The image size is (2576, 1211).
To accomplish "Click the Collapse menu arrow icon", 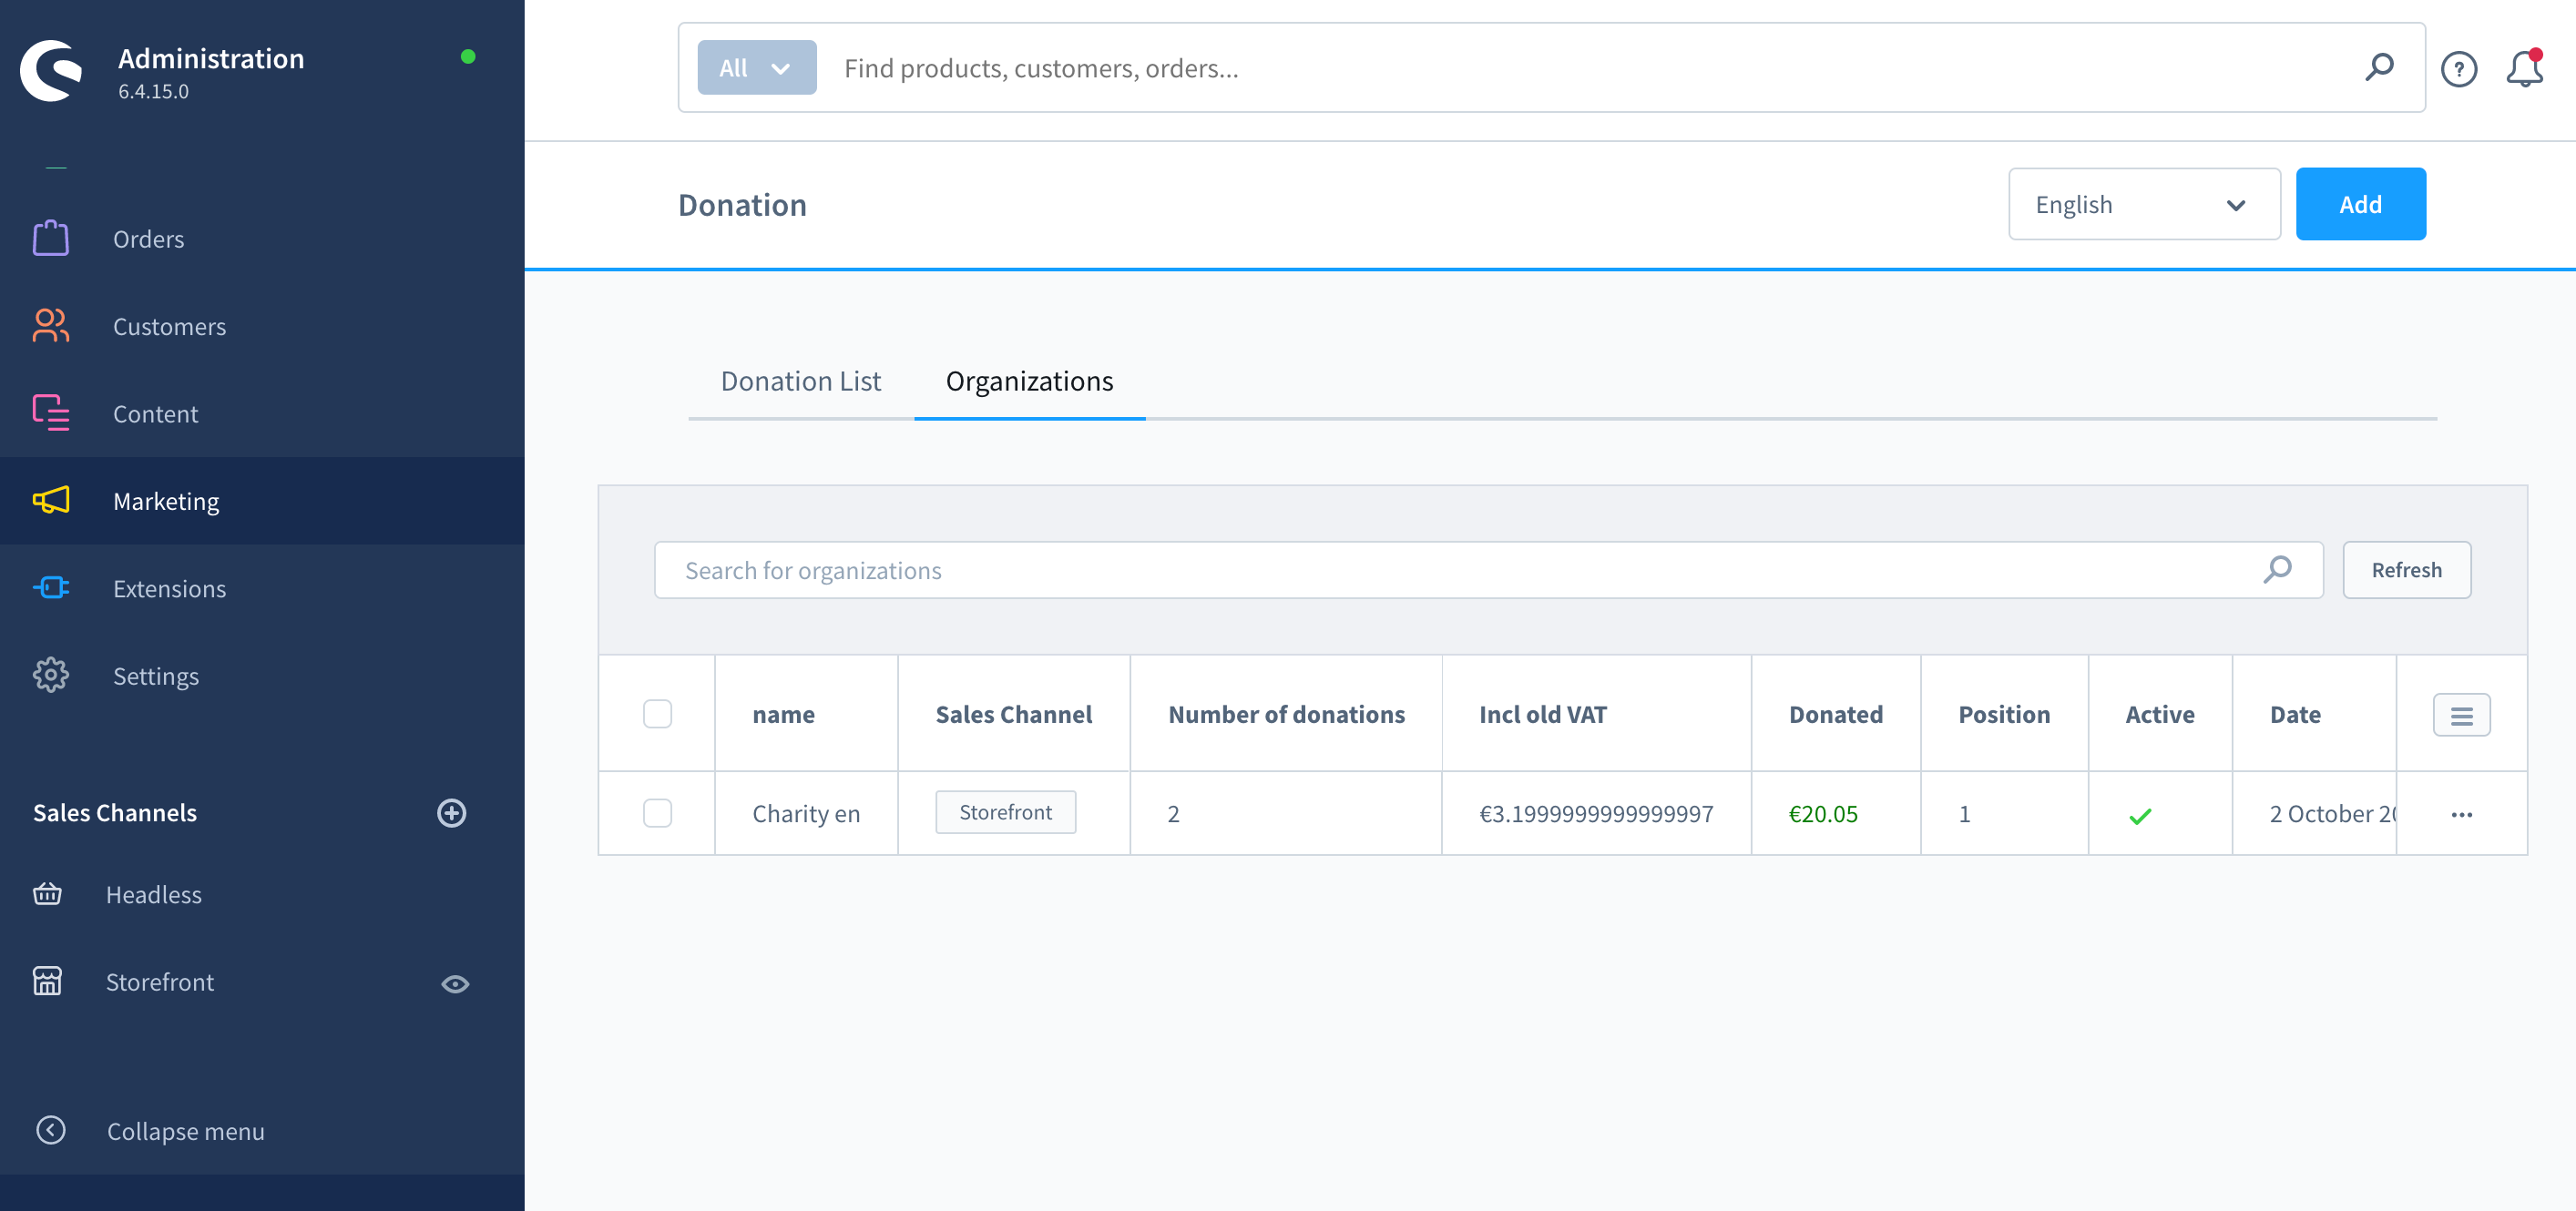I will coord(50,1130).
